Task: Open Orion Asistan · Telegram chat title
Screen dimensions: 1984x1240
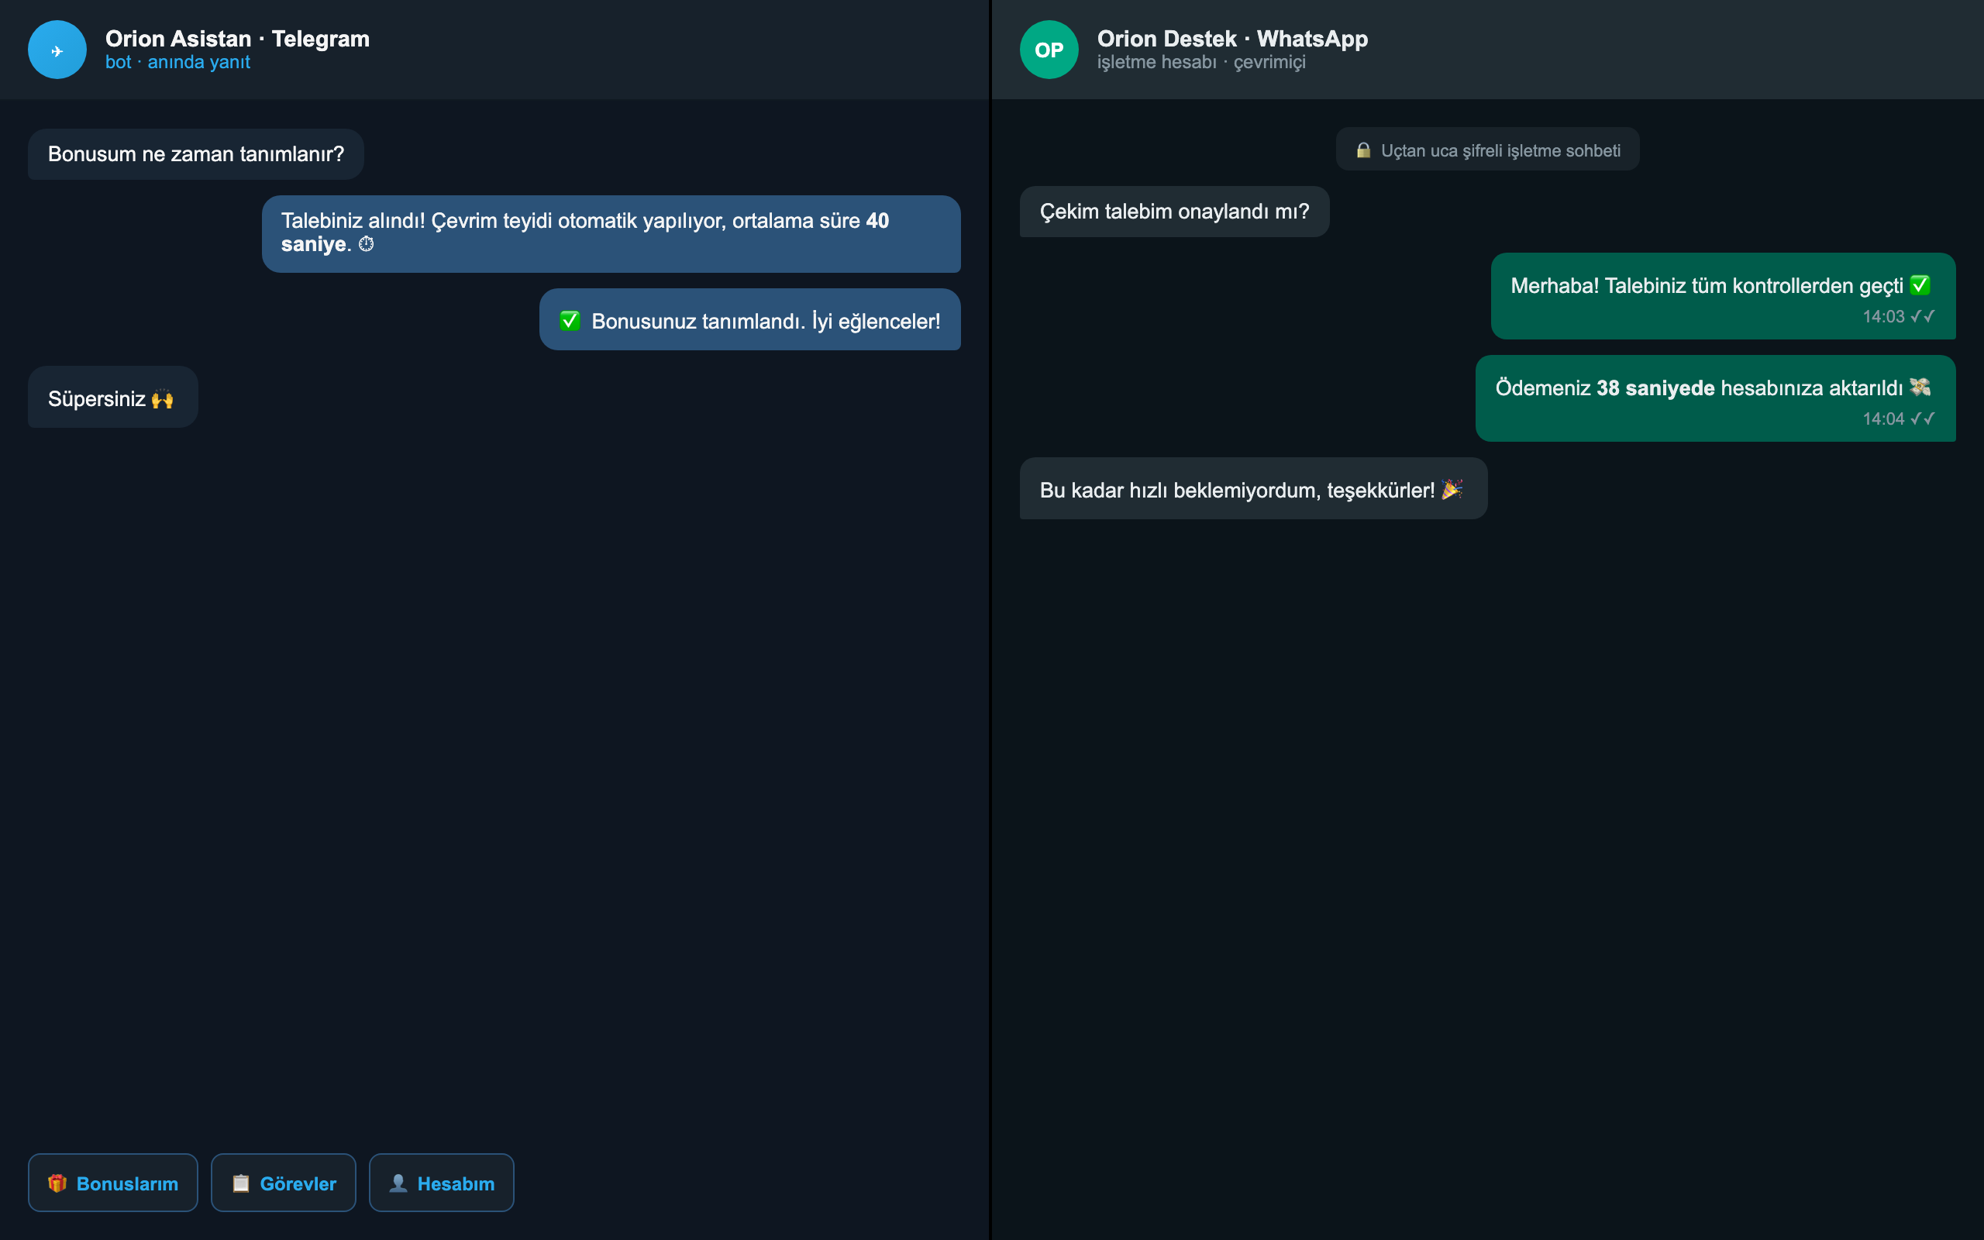Action: tap(238, 39)
